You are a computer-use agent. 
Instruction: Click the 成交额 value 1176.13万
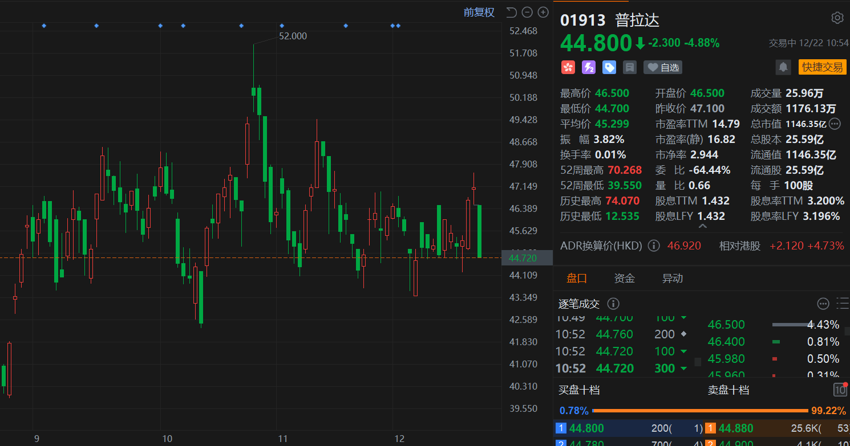[x=811, y=108]
